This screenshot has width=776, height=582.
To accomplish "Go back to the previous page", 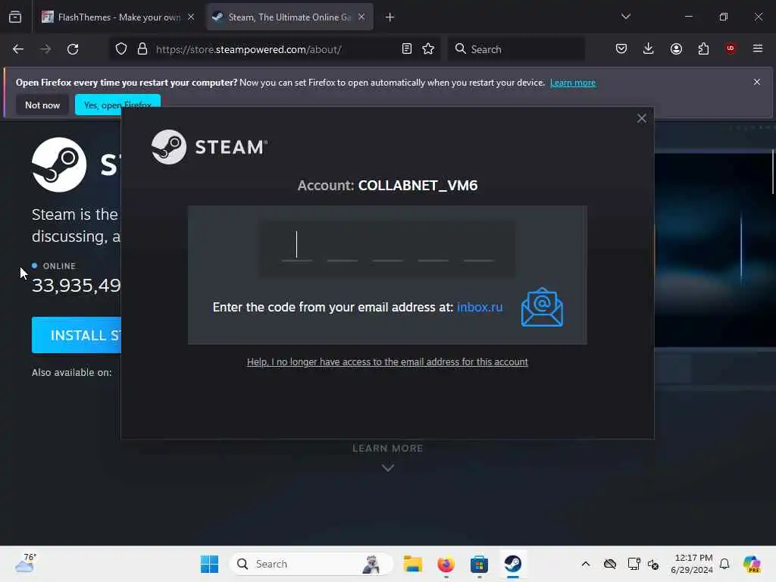I will tap(18, 49).
